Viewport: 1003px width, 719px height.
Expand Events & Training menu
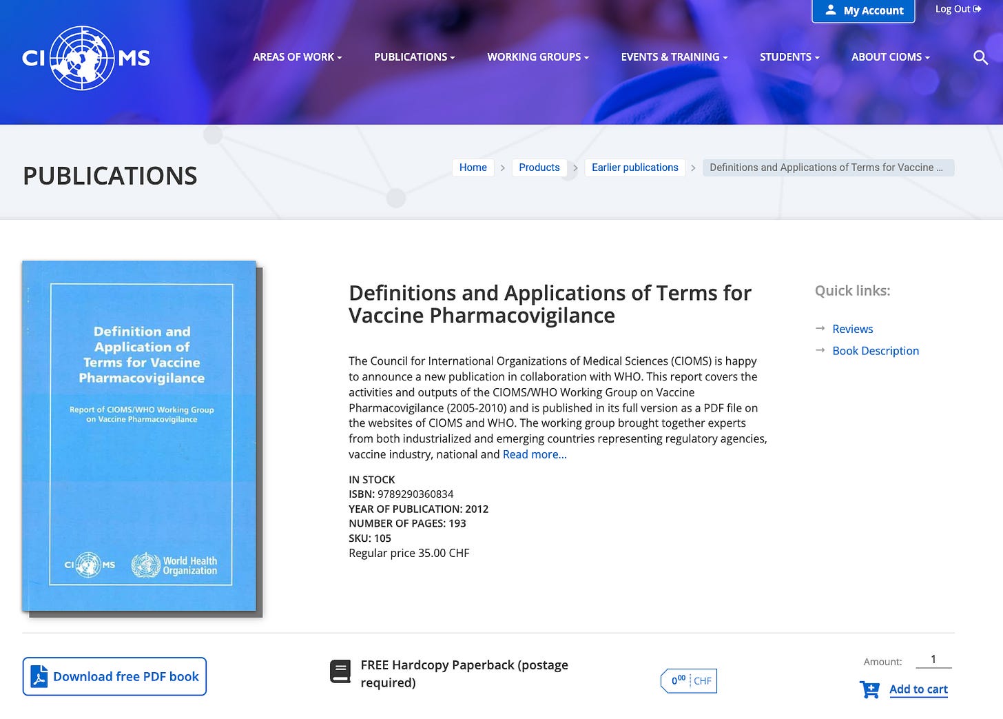point(674,57)
